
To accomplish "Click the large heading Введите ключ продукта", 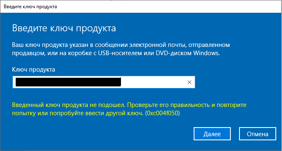I will [x=64, y=28].
